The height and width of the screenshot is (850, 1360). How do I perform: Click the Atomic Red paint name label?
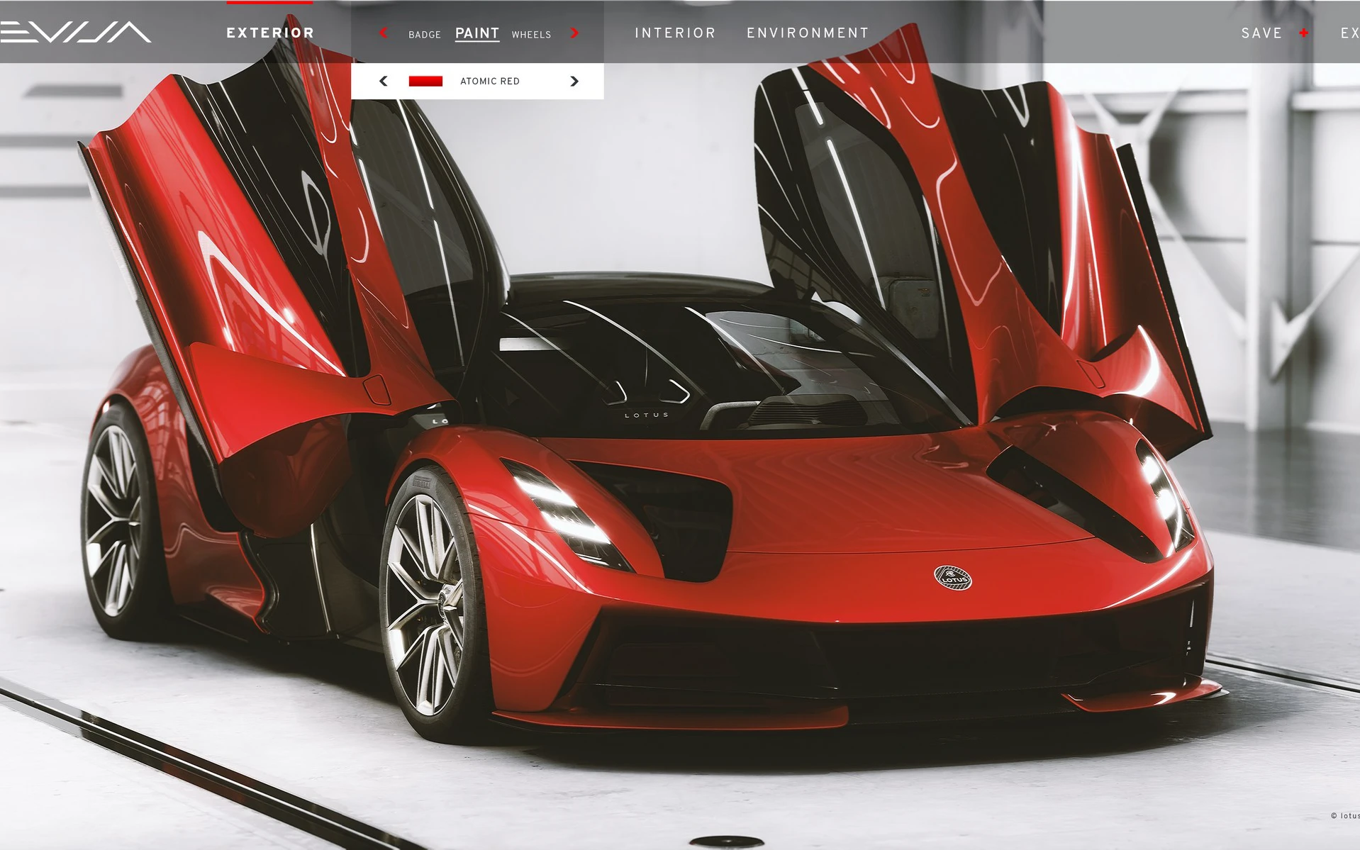(x=490, y=81)
